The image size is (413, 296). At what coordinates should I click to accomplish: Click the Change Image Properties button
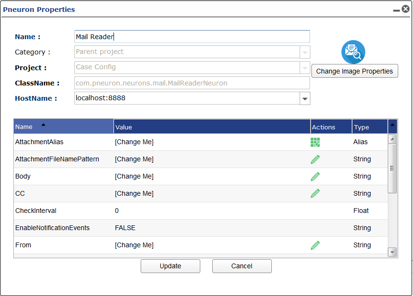coord(354,71)
